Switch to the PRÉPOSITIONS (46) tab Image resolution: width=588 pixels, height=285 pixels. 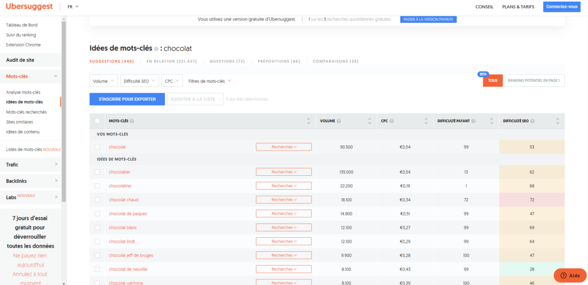click(279, 61)
